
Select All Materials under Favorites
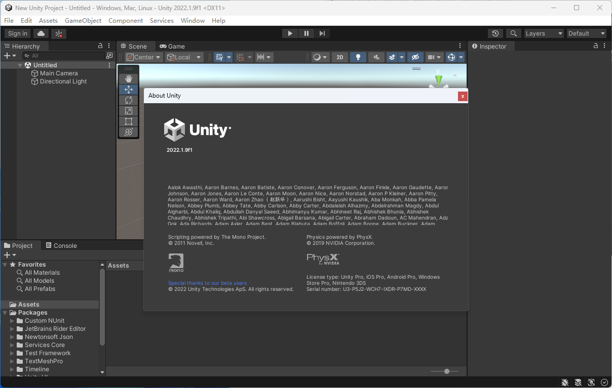pos(43,273)
